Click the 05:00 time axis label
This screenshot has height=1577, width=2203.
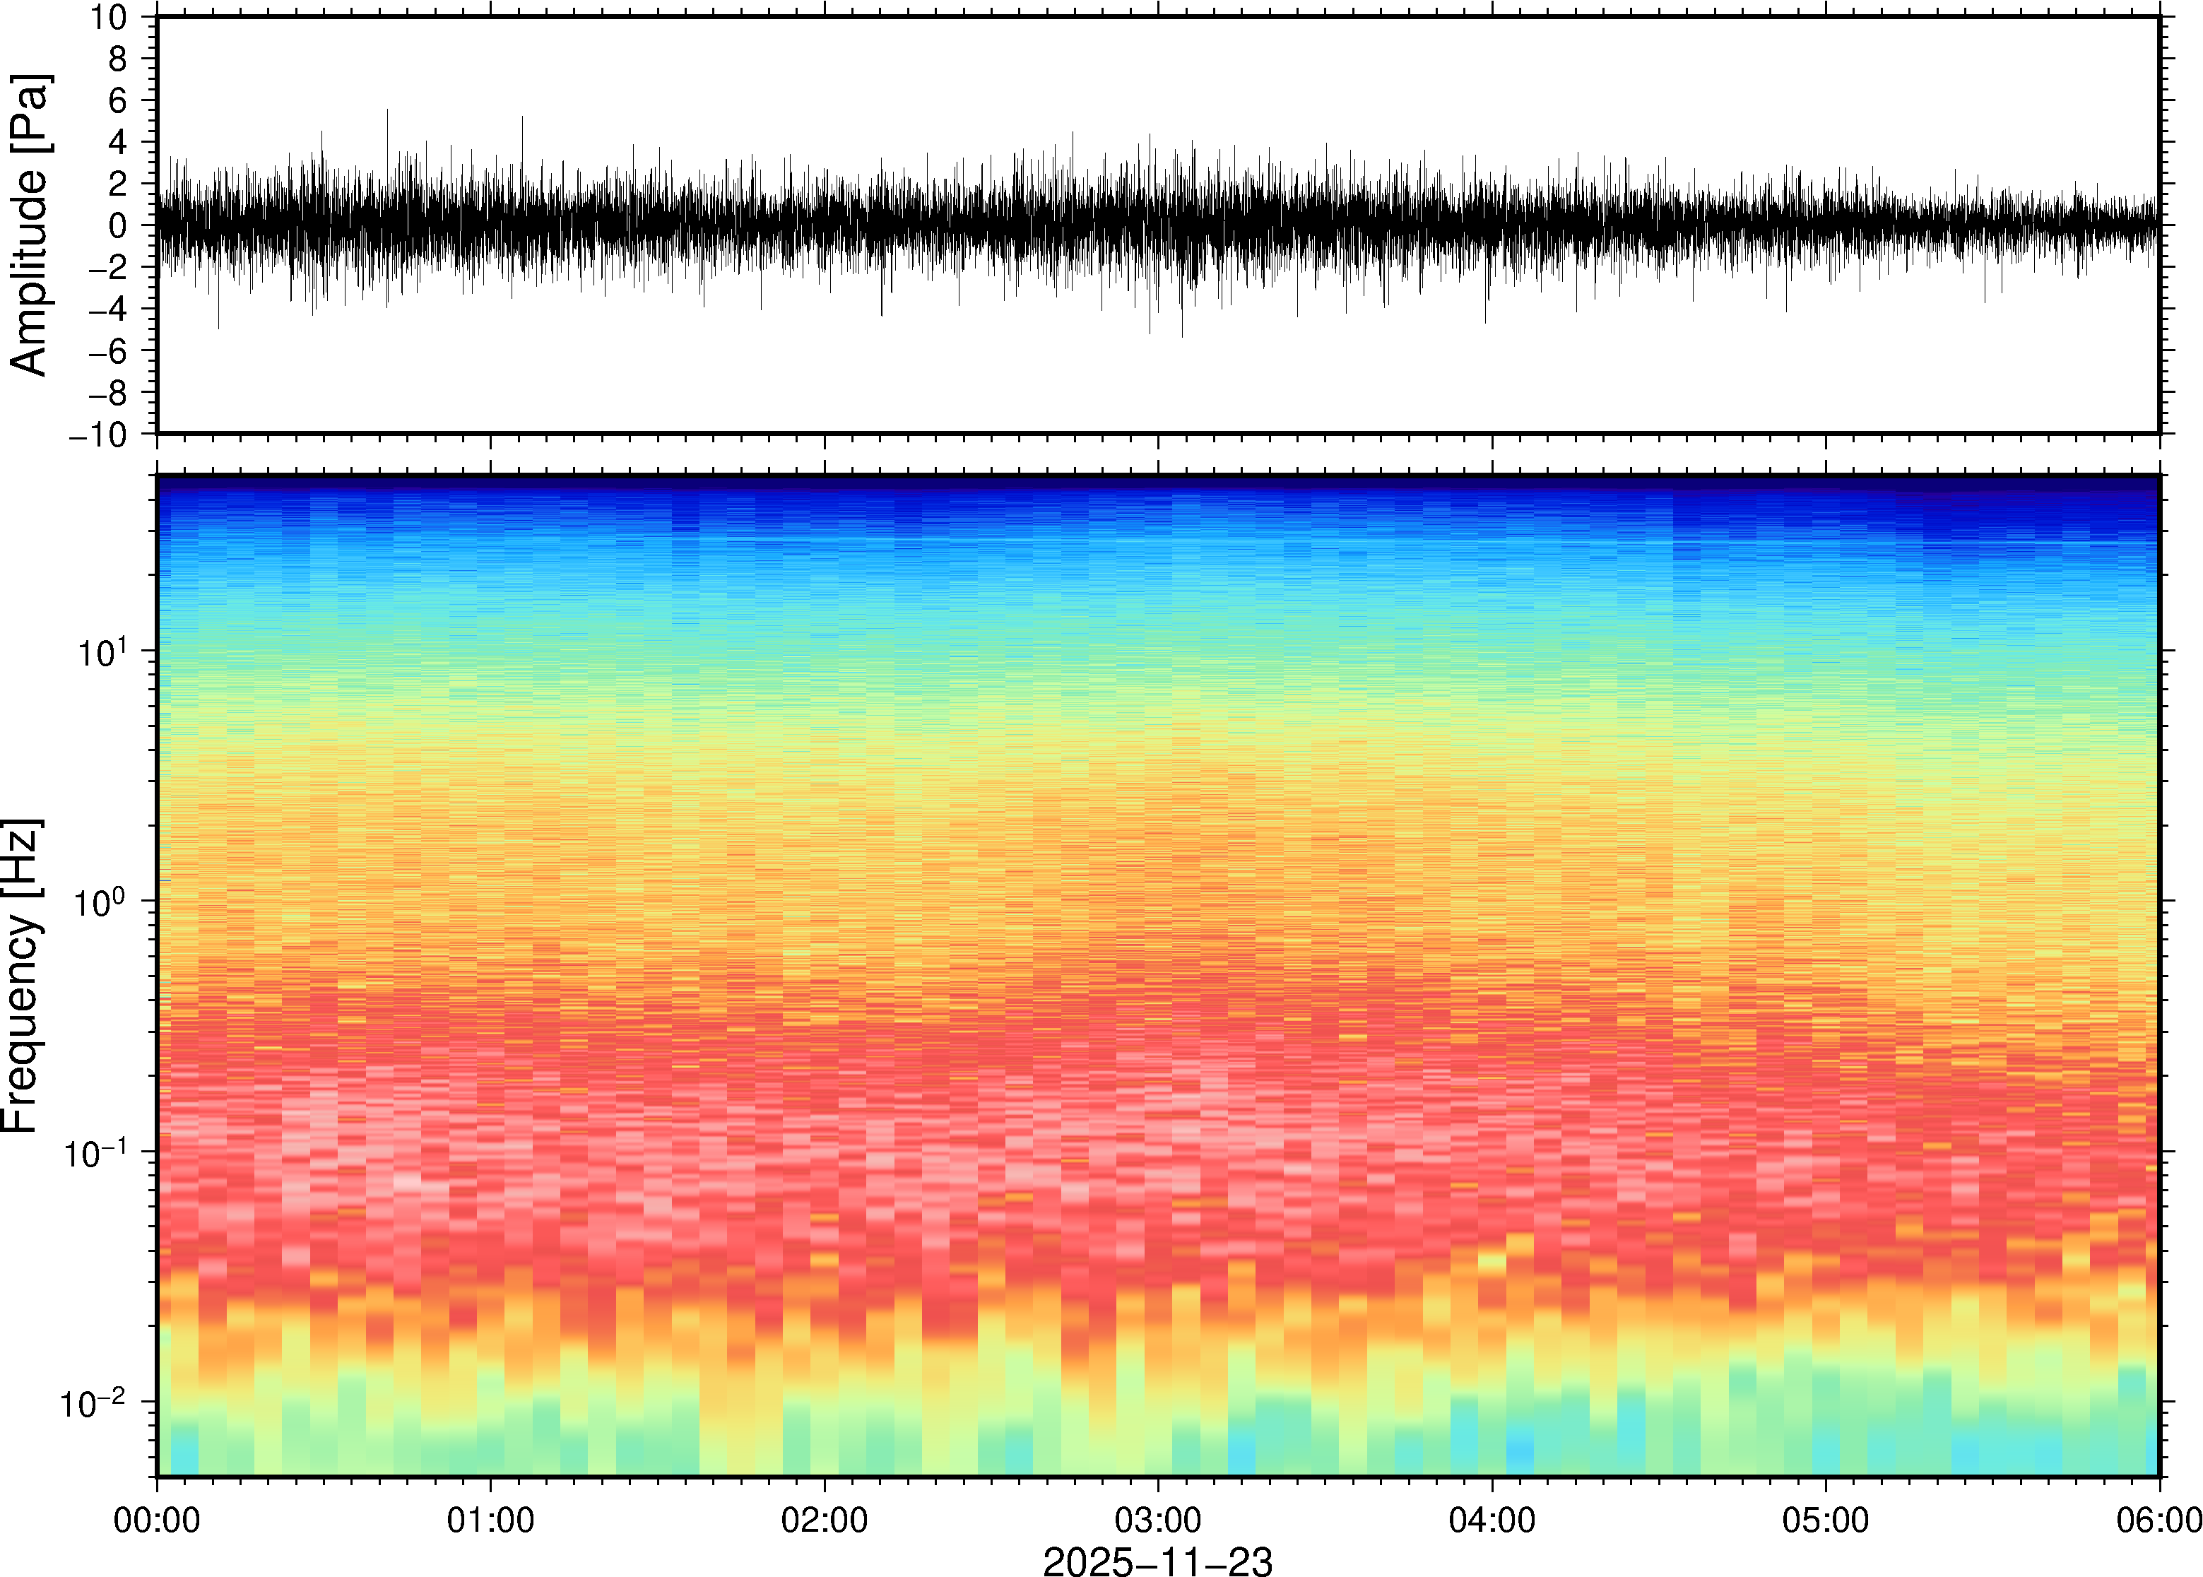click(1825, 1520)
